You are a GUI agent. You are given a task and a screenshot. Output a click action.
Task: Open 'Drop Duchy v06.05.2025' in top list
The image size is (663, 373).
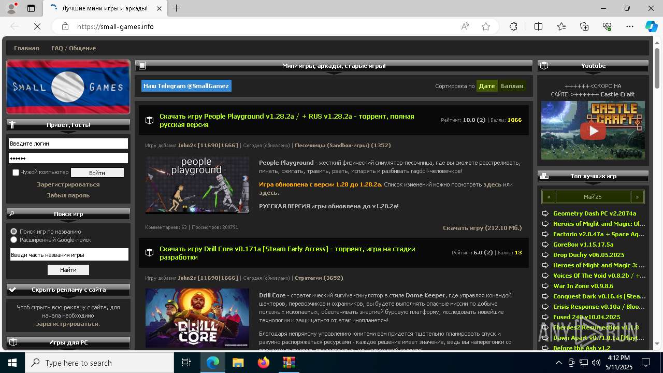coord(588,255)
